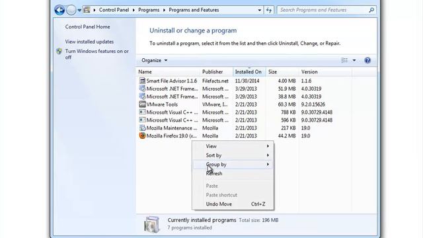This screenshot has width=423, height=238.
Task: Click Programs and Features in breadcrumb
Action: click(194, 10)
